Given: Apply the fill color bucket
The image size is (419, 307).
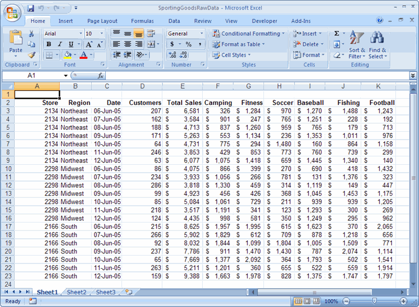Looking at the screenshot, I should tap(68, 55).
